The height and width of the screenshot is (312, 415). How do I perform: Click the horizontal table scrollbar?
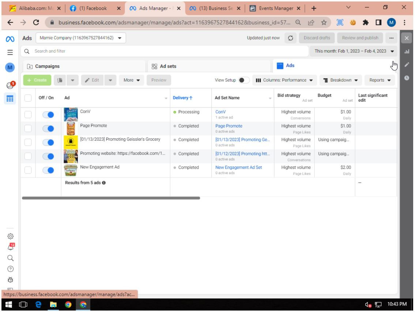click(111, 198)
